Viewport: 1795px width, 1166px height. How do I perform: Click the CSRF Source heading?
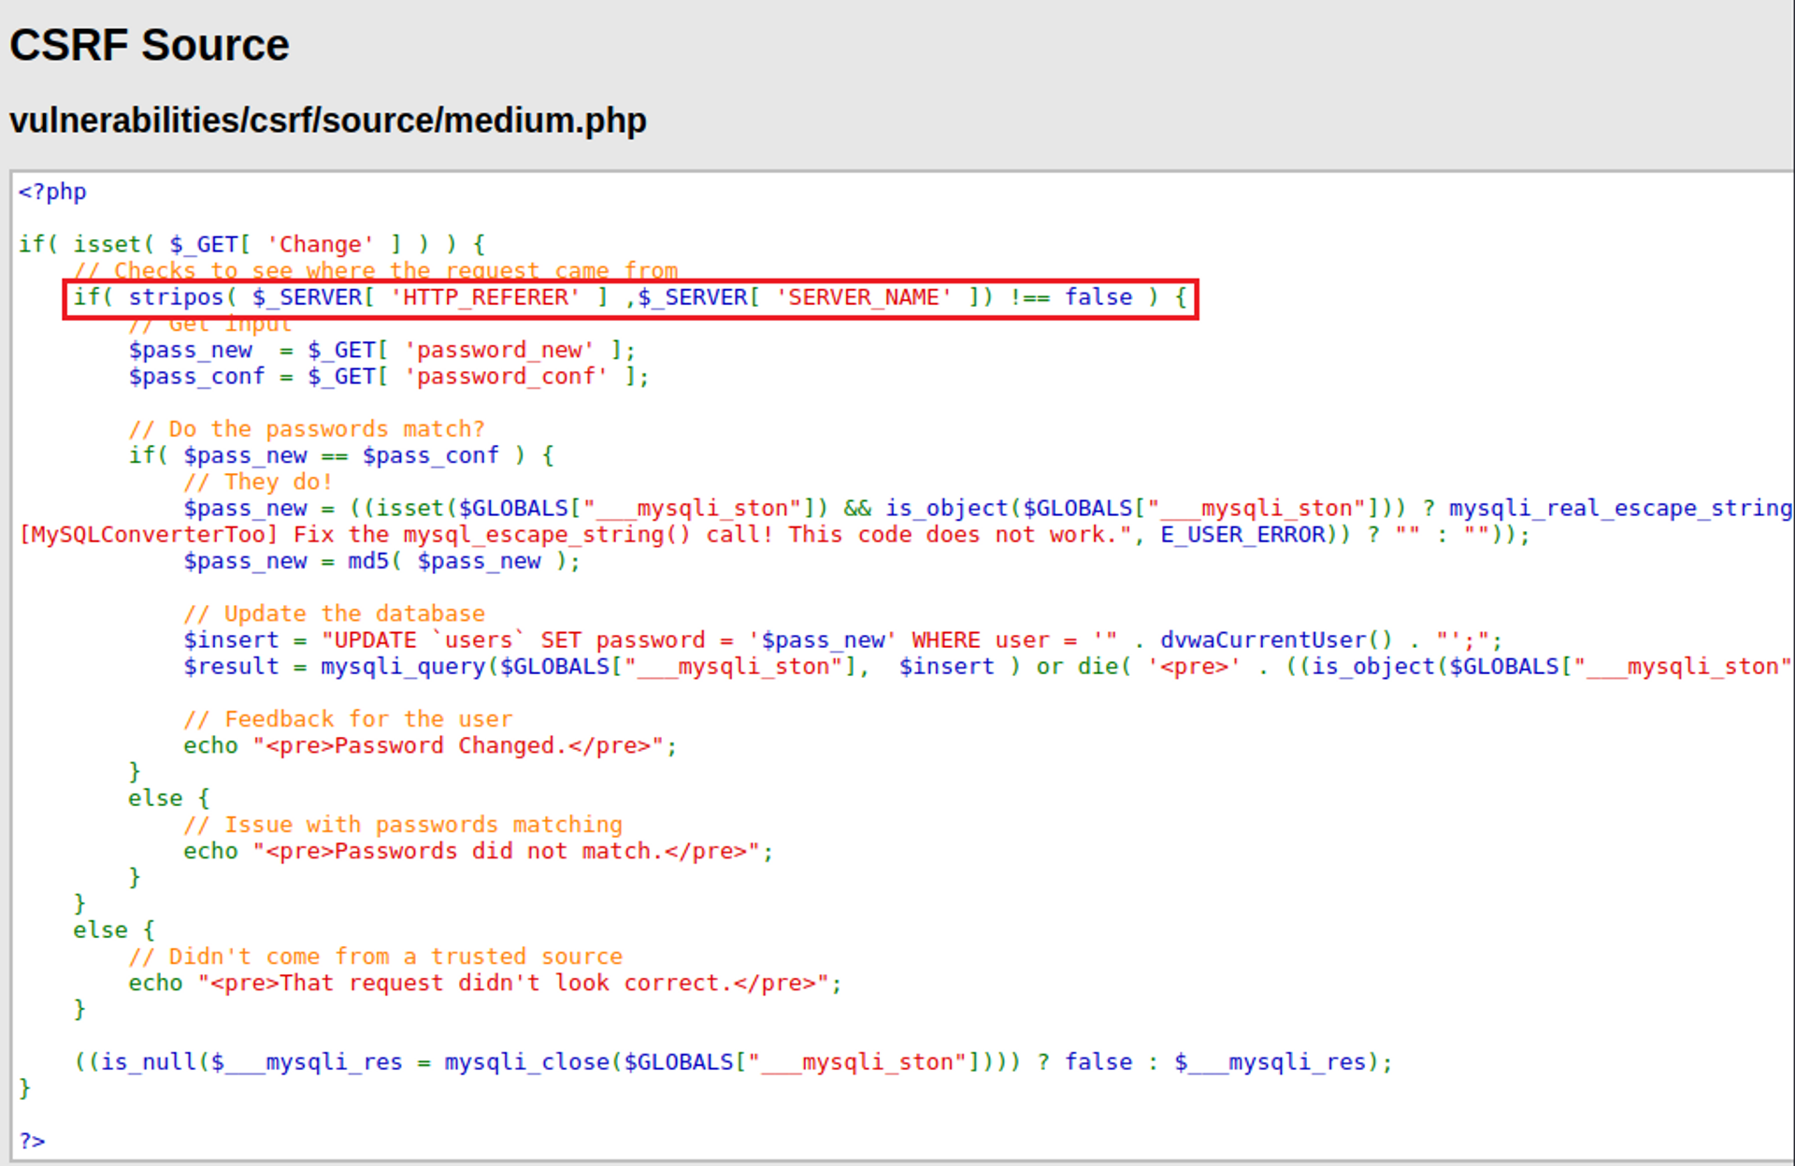(150, 45)
